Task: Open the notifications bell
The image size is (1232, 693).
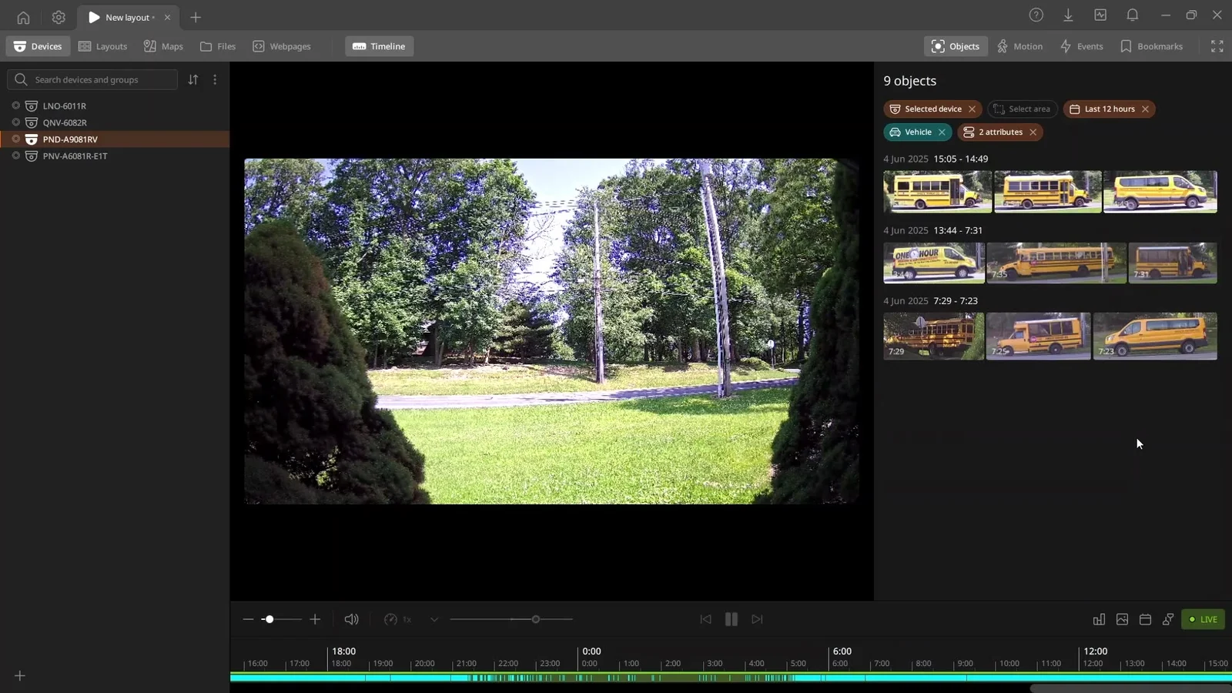Action: 1132,15
